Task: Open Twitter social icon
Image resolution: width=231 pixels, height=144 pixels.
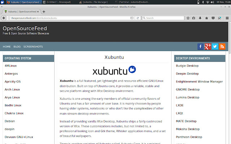Action: [215, 46]
